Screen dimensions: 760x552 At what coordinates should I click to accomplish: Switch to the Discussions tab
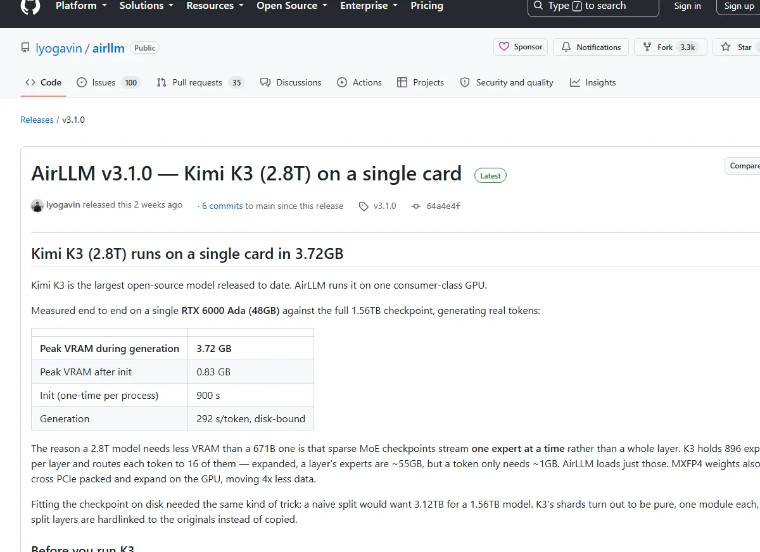coord(291,82)
